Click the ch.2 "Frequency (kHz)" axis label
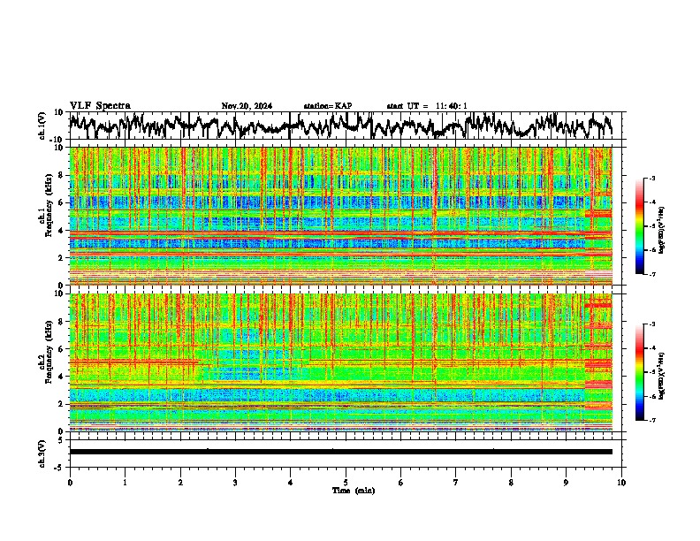This screenshot has width=700, height=541. pos(49,352)
